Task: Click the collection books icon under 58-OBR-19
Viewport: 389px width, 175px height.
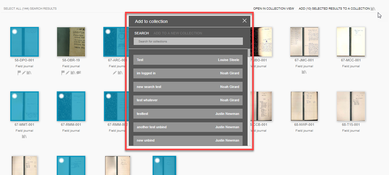Action: (x=73, y=73)
